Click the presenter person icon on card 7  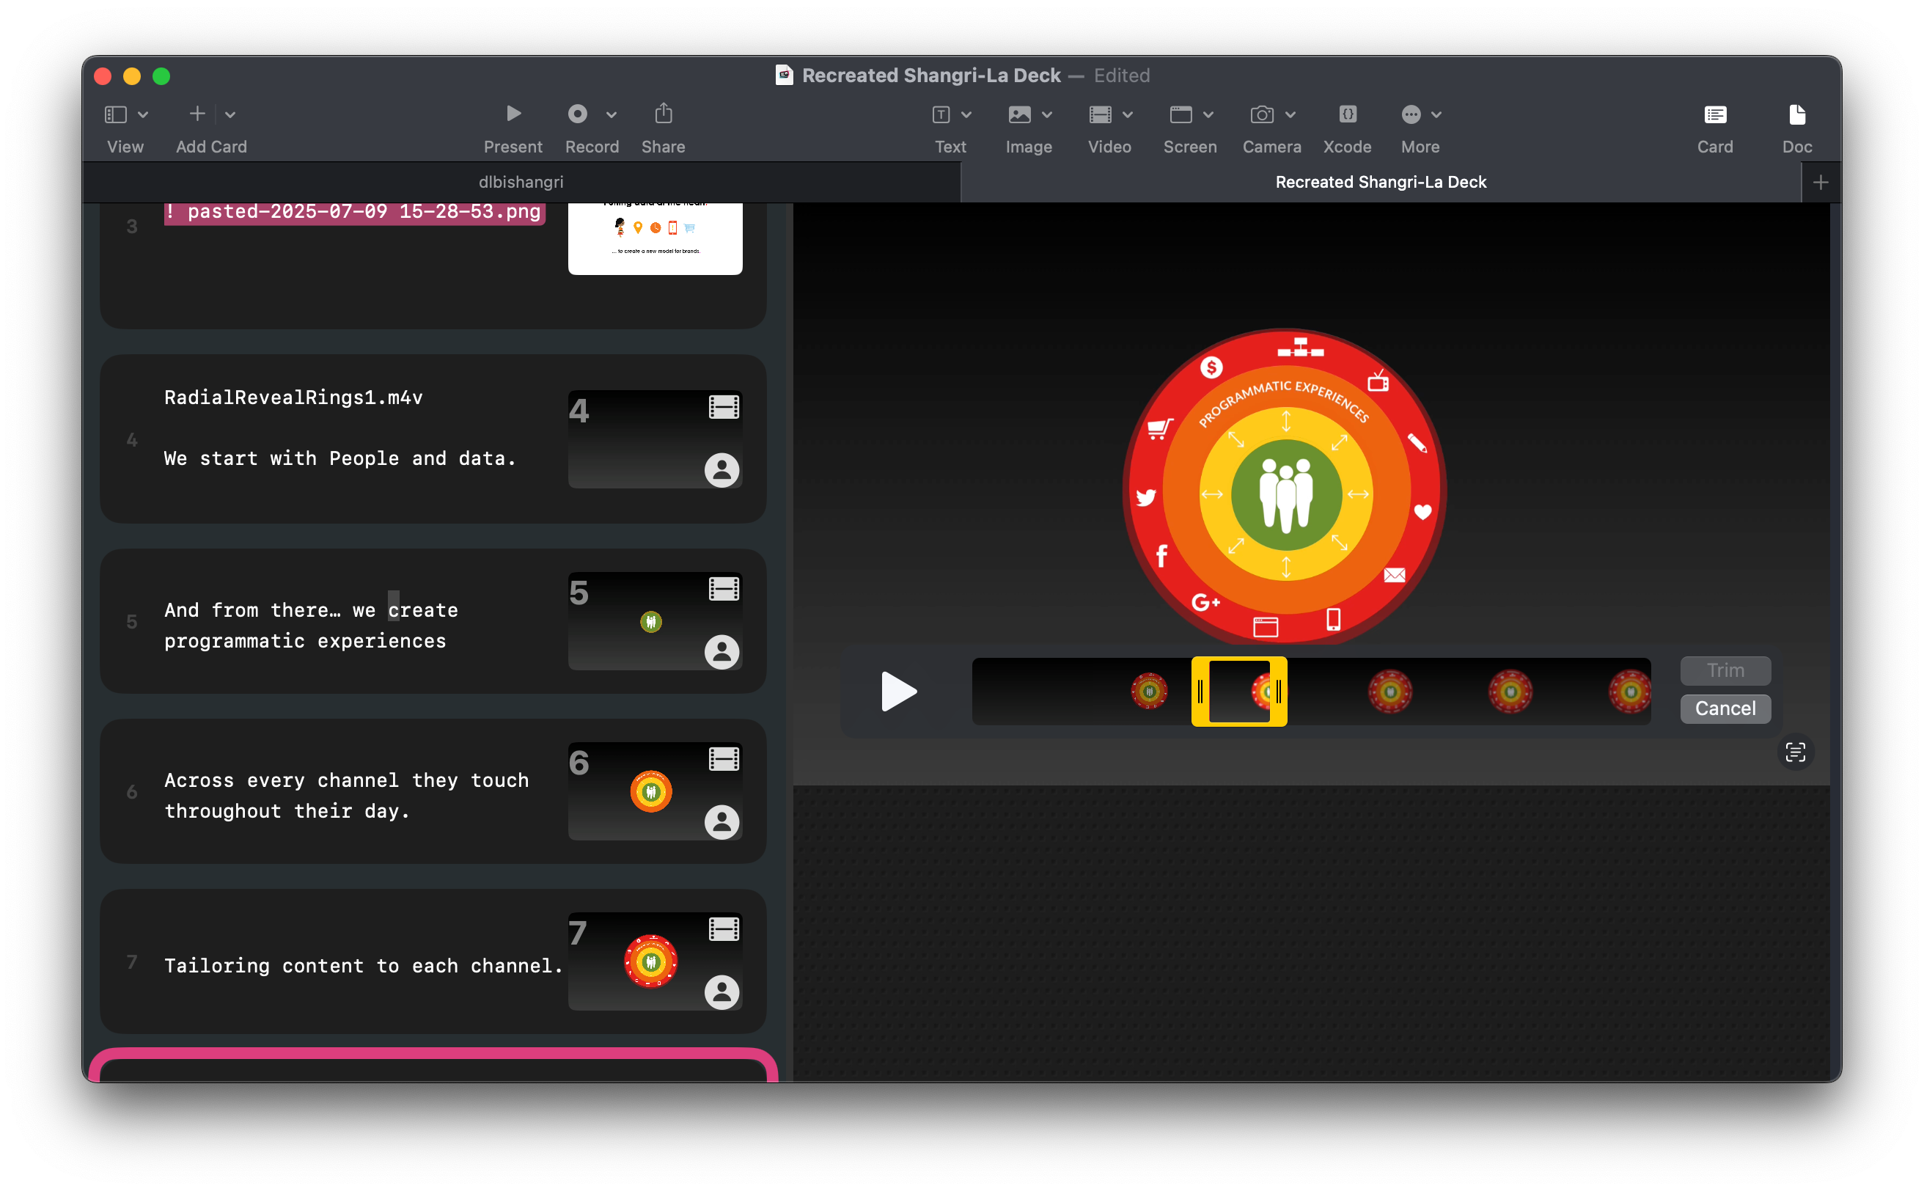point(721,992)
